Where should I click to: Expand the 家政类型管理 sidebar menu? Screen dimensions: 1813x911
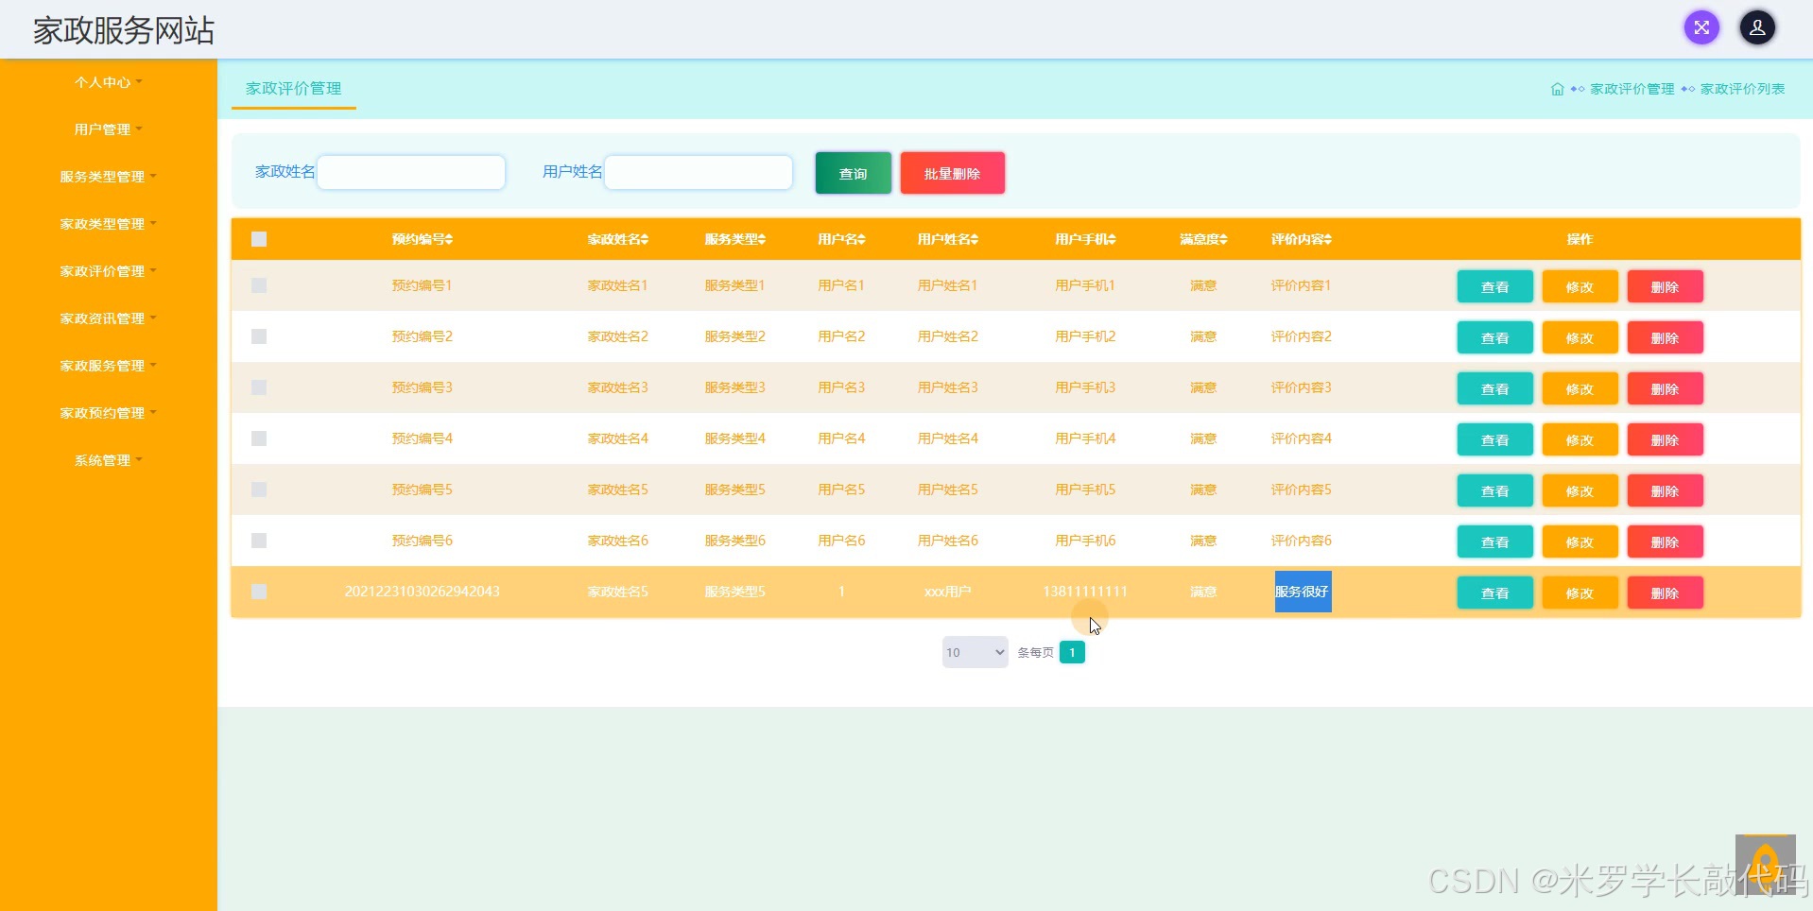click(108, 224)
